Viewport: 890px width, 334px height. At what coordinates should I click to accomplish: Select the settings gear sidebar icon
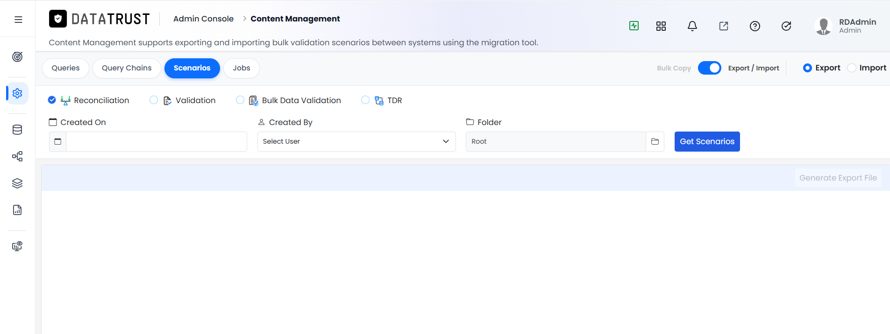pyautogui.click(x=17, y=93)
